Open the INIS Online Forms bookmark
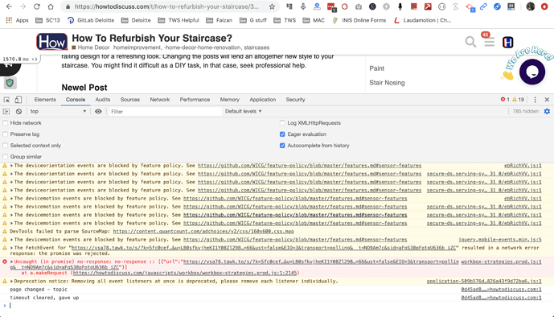Viewport: 554px width, 317px height. click(359, 20)
